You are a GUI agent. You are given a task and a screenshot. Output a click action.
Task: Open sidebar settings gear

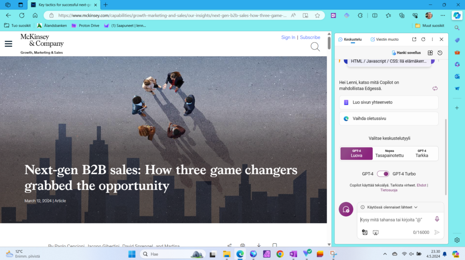(x=457, y=240)
